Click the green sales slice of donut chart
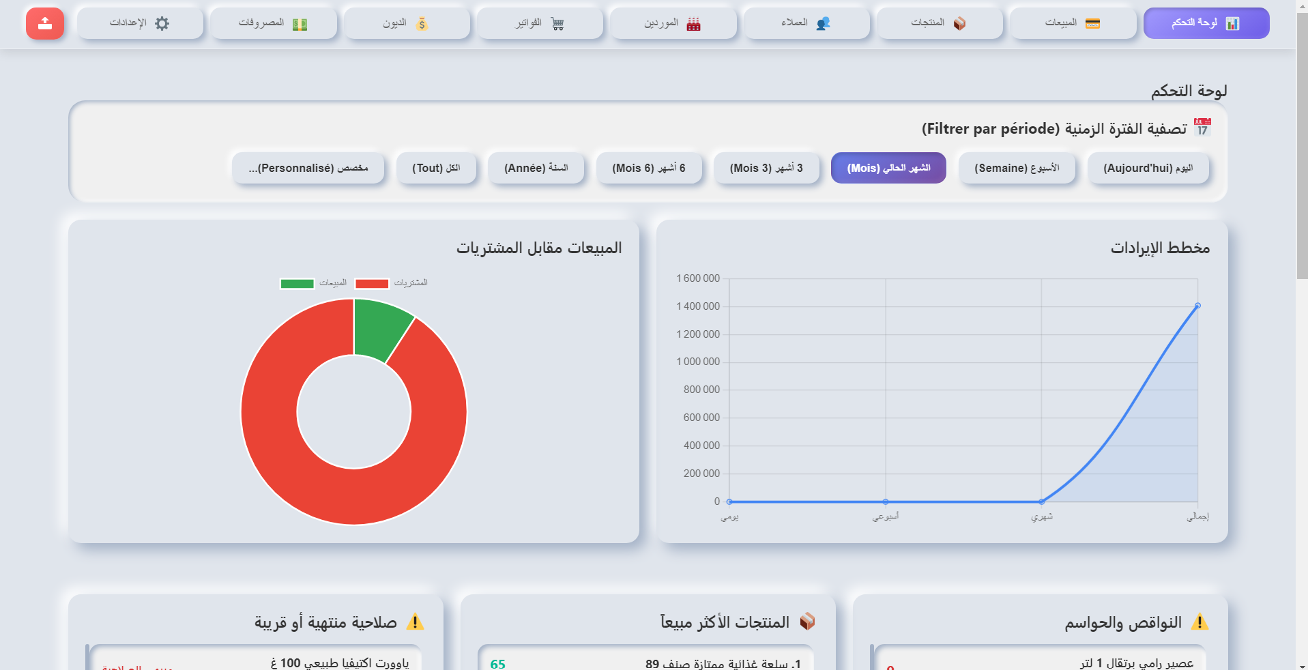 tap(379, 327)
